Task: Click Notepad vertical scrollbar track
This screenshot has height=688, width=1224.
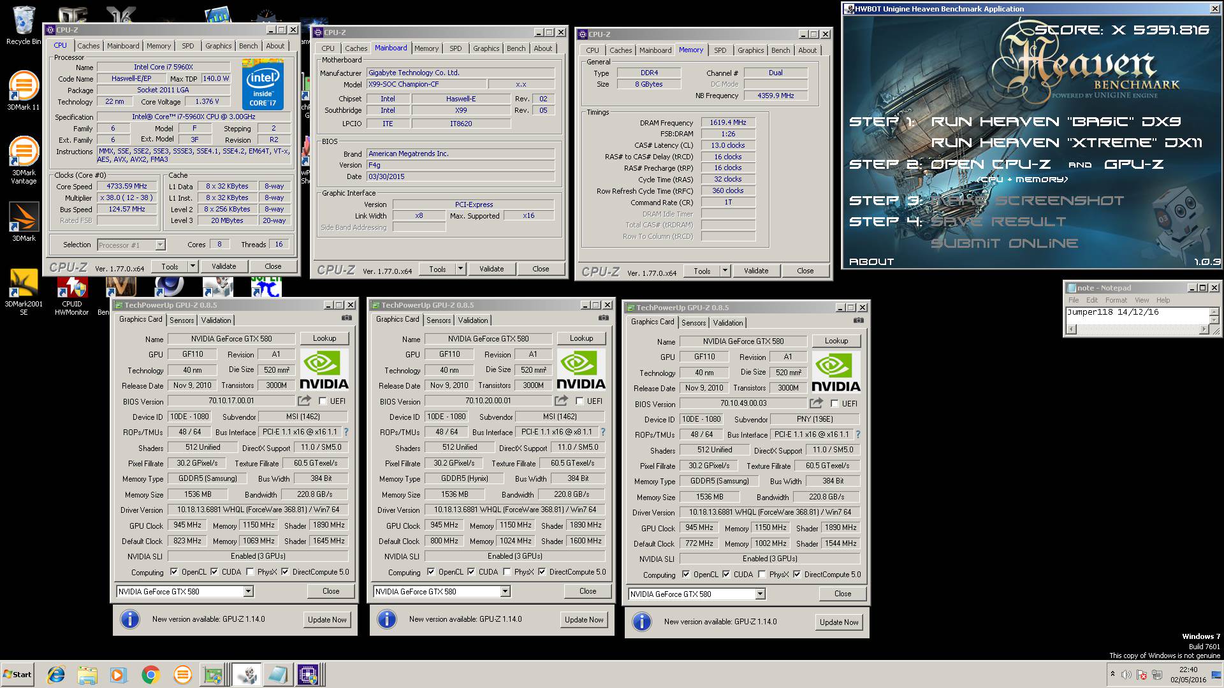Action: (x=1214, y=315)
